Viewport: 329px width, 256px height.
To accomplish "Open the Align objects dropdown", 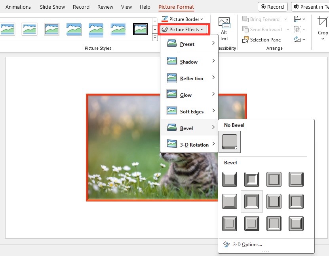I will (299, 19).
